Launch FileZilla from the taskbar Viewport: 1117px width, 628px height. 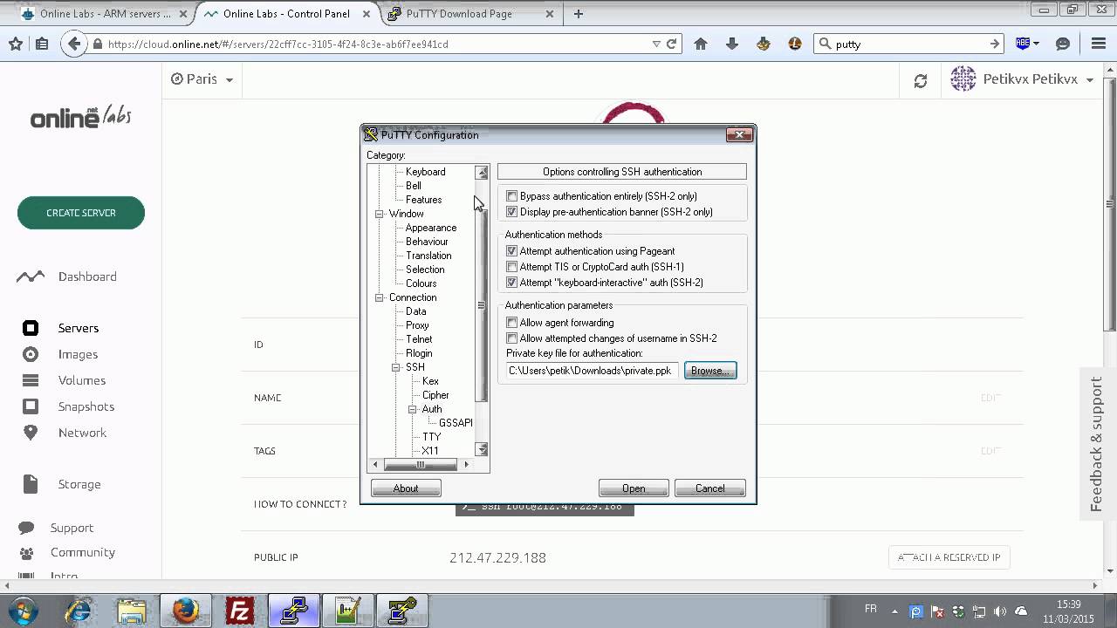pyautogui.click(x=239, y=610)
